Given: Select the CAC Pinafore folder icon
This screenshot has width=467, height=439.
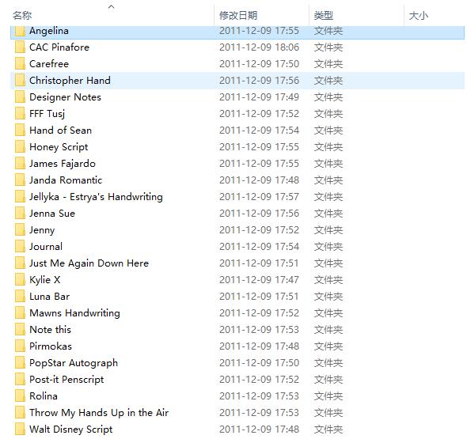Looking at the screenshot, I should click(20, 47).
